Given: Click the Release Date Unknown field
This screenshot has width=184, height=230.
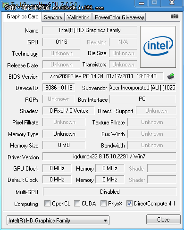Looking at the screenshot, I should click(61, 65).
